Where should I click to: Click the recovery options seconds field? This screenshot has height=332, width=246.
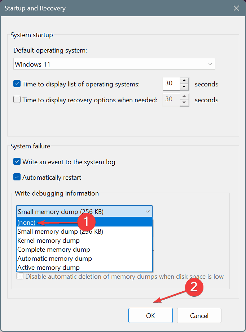(171, 99)
